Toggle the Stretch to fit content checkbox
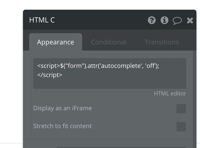This screenshot has height=148, width=200. (x=181, y=127)
